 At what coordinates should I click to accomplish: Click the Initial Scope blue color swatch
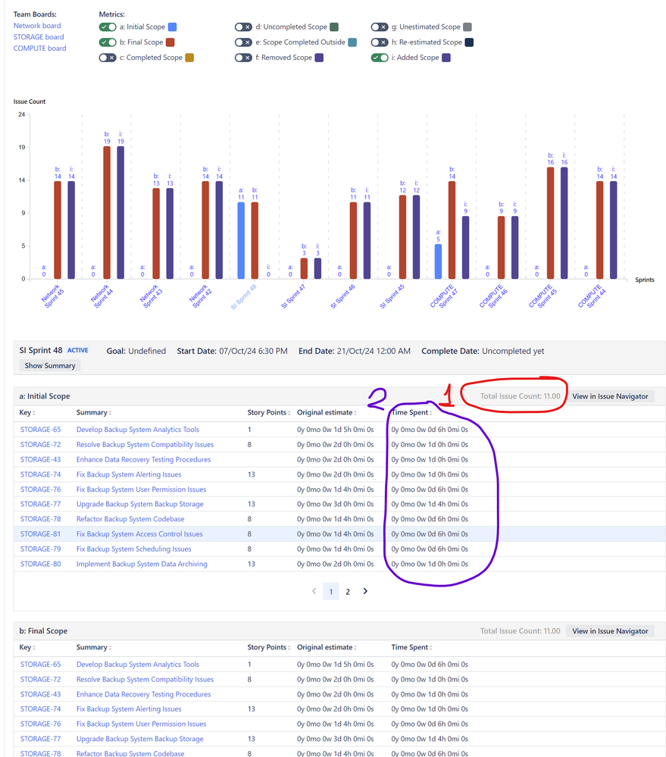(172, 27)
